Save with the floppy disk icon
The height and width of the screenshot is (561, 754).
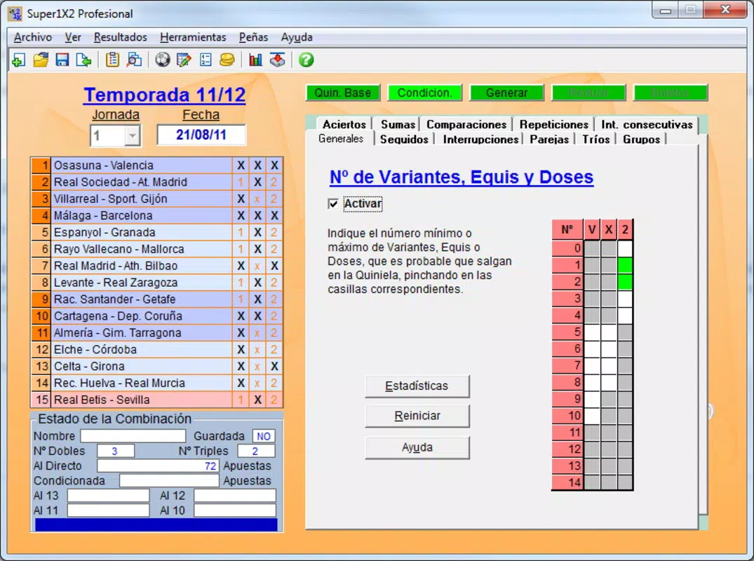(x=62, y=60)
